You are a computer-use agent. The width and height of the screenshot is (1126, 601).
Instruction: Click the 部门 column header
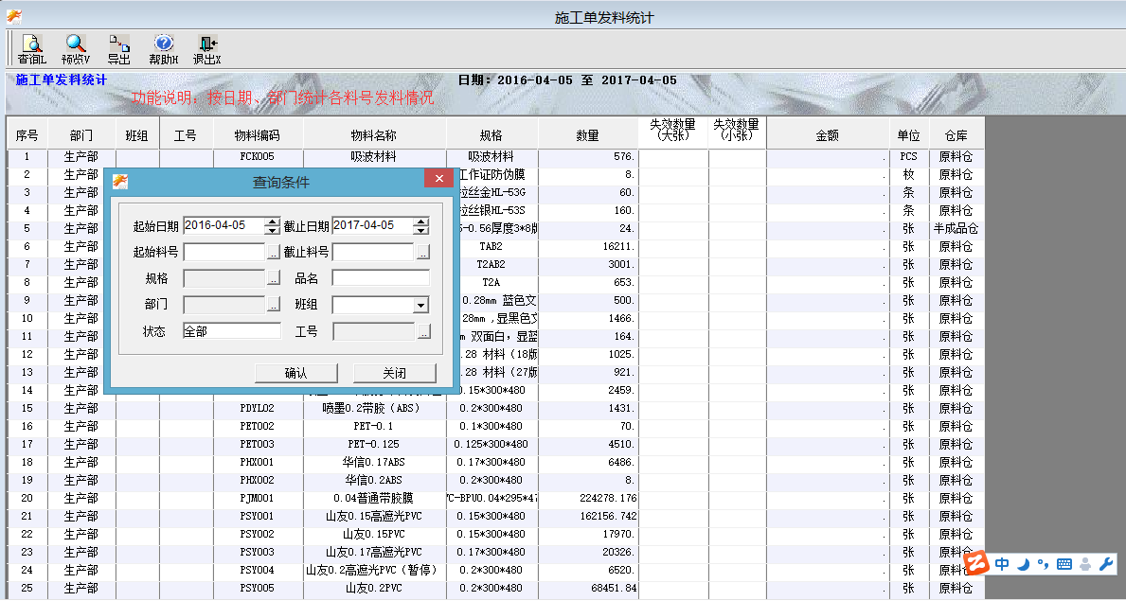coord(81,134)
